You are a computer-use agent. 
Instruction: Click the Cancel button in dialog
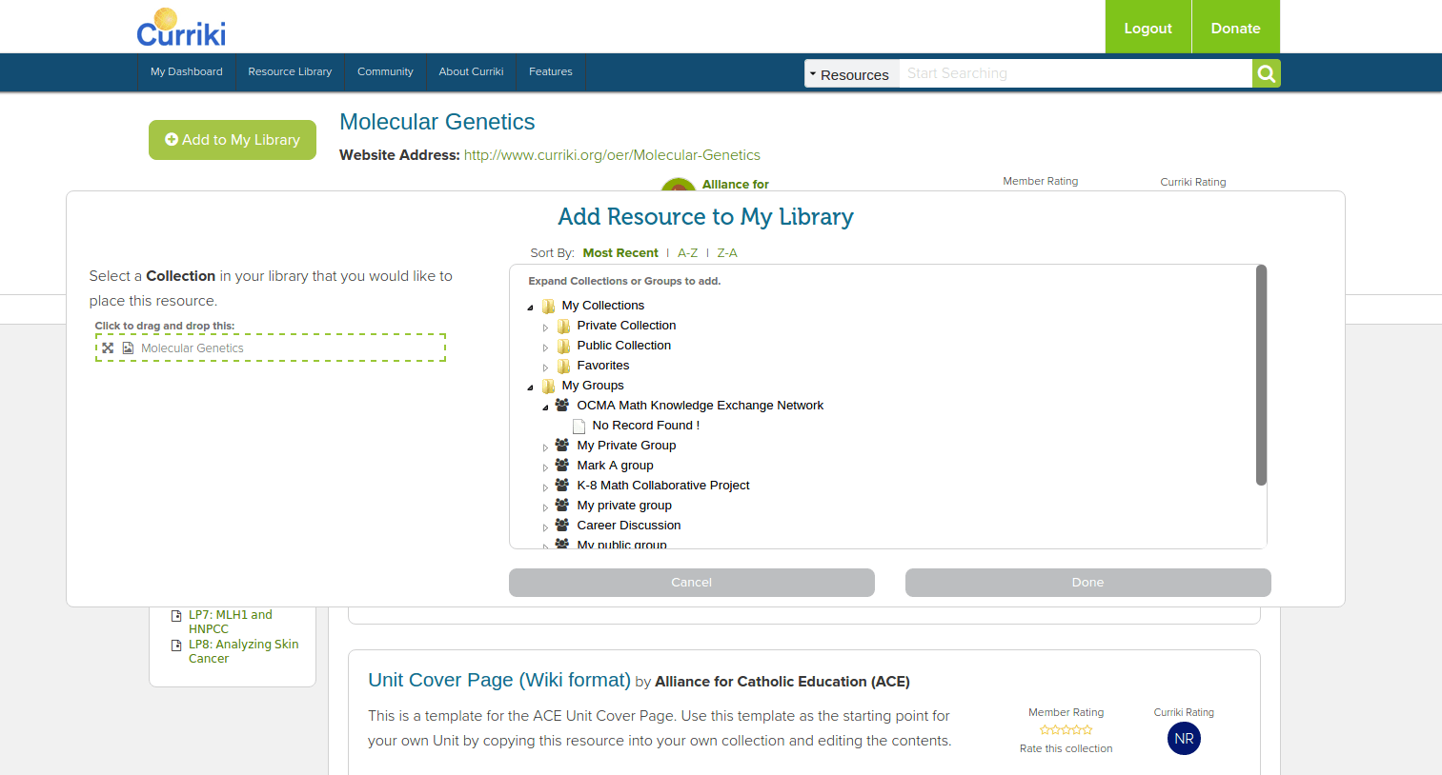(692, 583)
